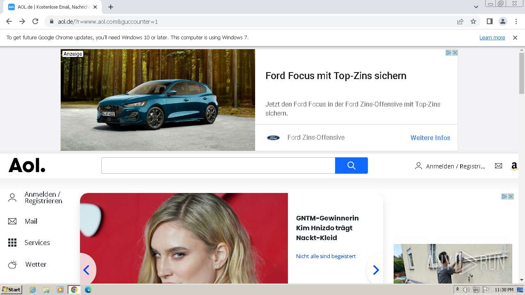This screenshot has width=525, height=295.
Task: Show hidden system tray icons
Action: coord(457,290)
